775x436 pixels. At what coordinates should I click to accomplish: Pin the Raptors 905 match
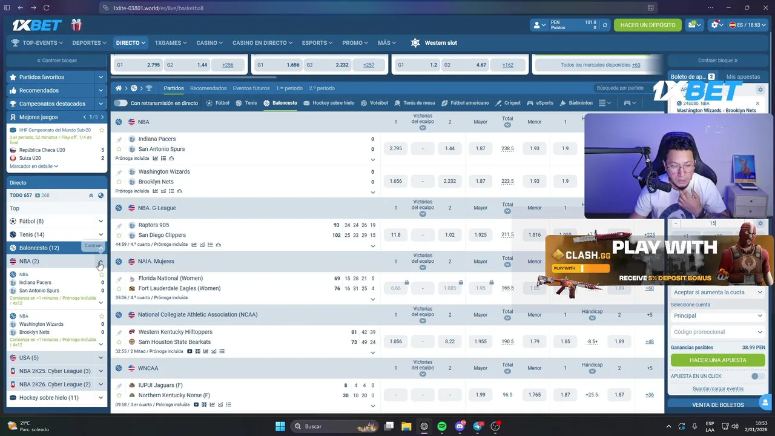point(119,225)
